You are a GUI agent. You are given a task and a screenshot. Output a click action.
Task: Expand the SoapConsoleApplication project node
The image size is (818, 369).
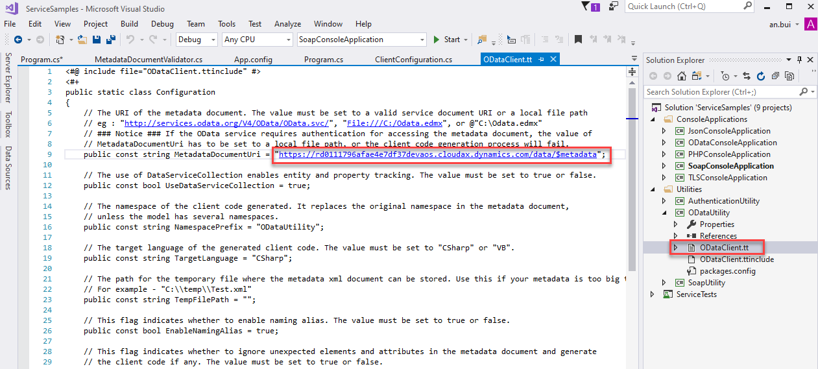pyautogui.click(x=664, y=166)
